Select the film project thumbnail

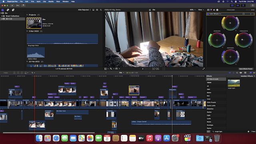tap(34, 23)
